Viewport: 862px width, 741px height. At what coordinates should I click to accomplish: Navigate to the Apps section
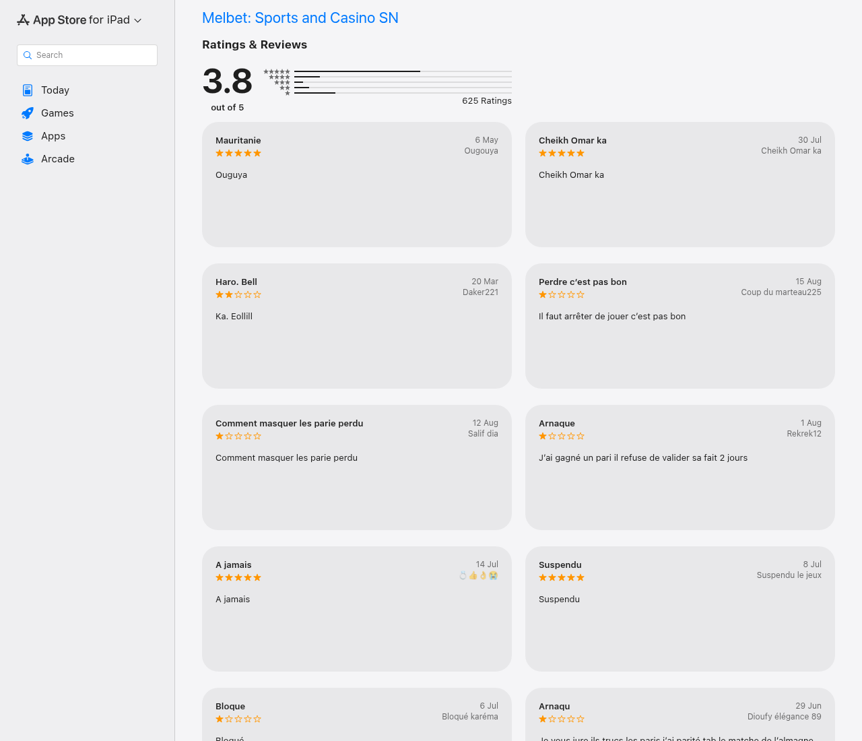coord(53,136)
